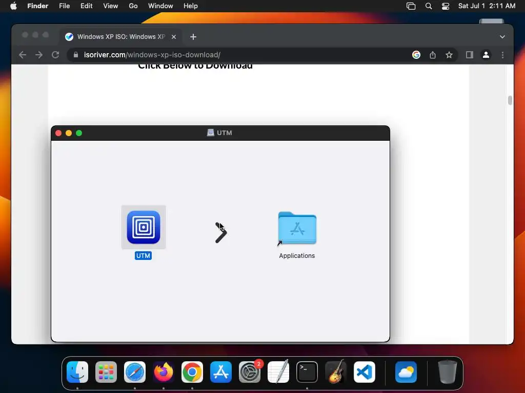The image size is (525, 393).
Task: Share this page from address bar
Action: (x=433, y=55)
